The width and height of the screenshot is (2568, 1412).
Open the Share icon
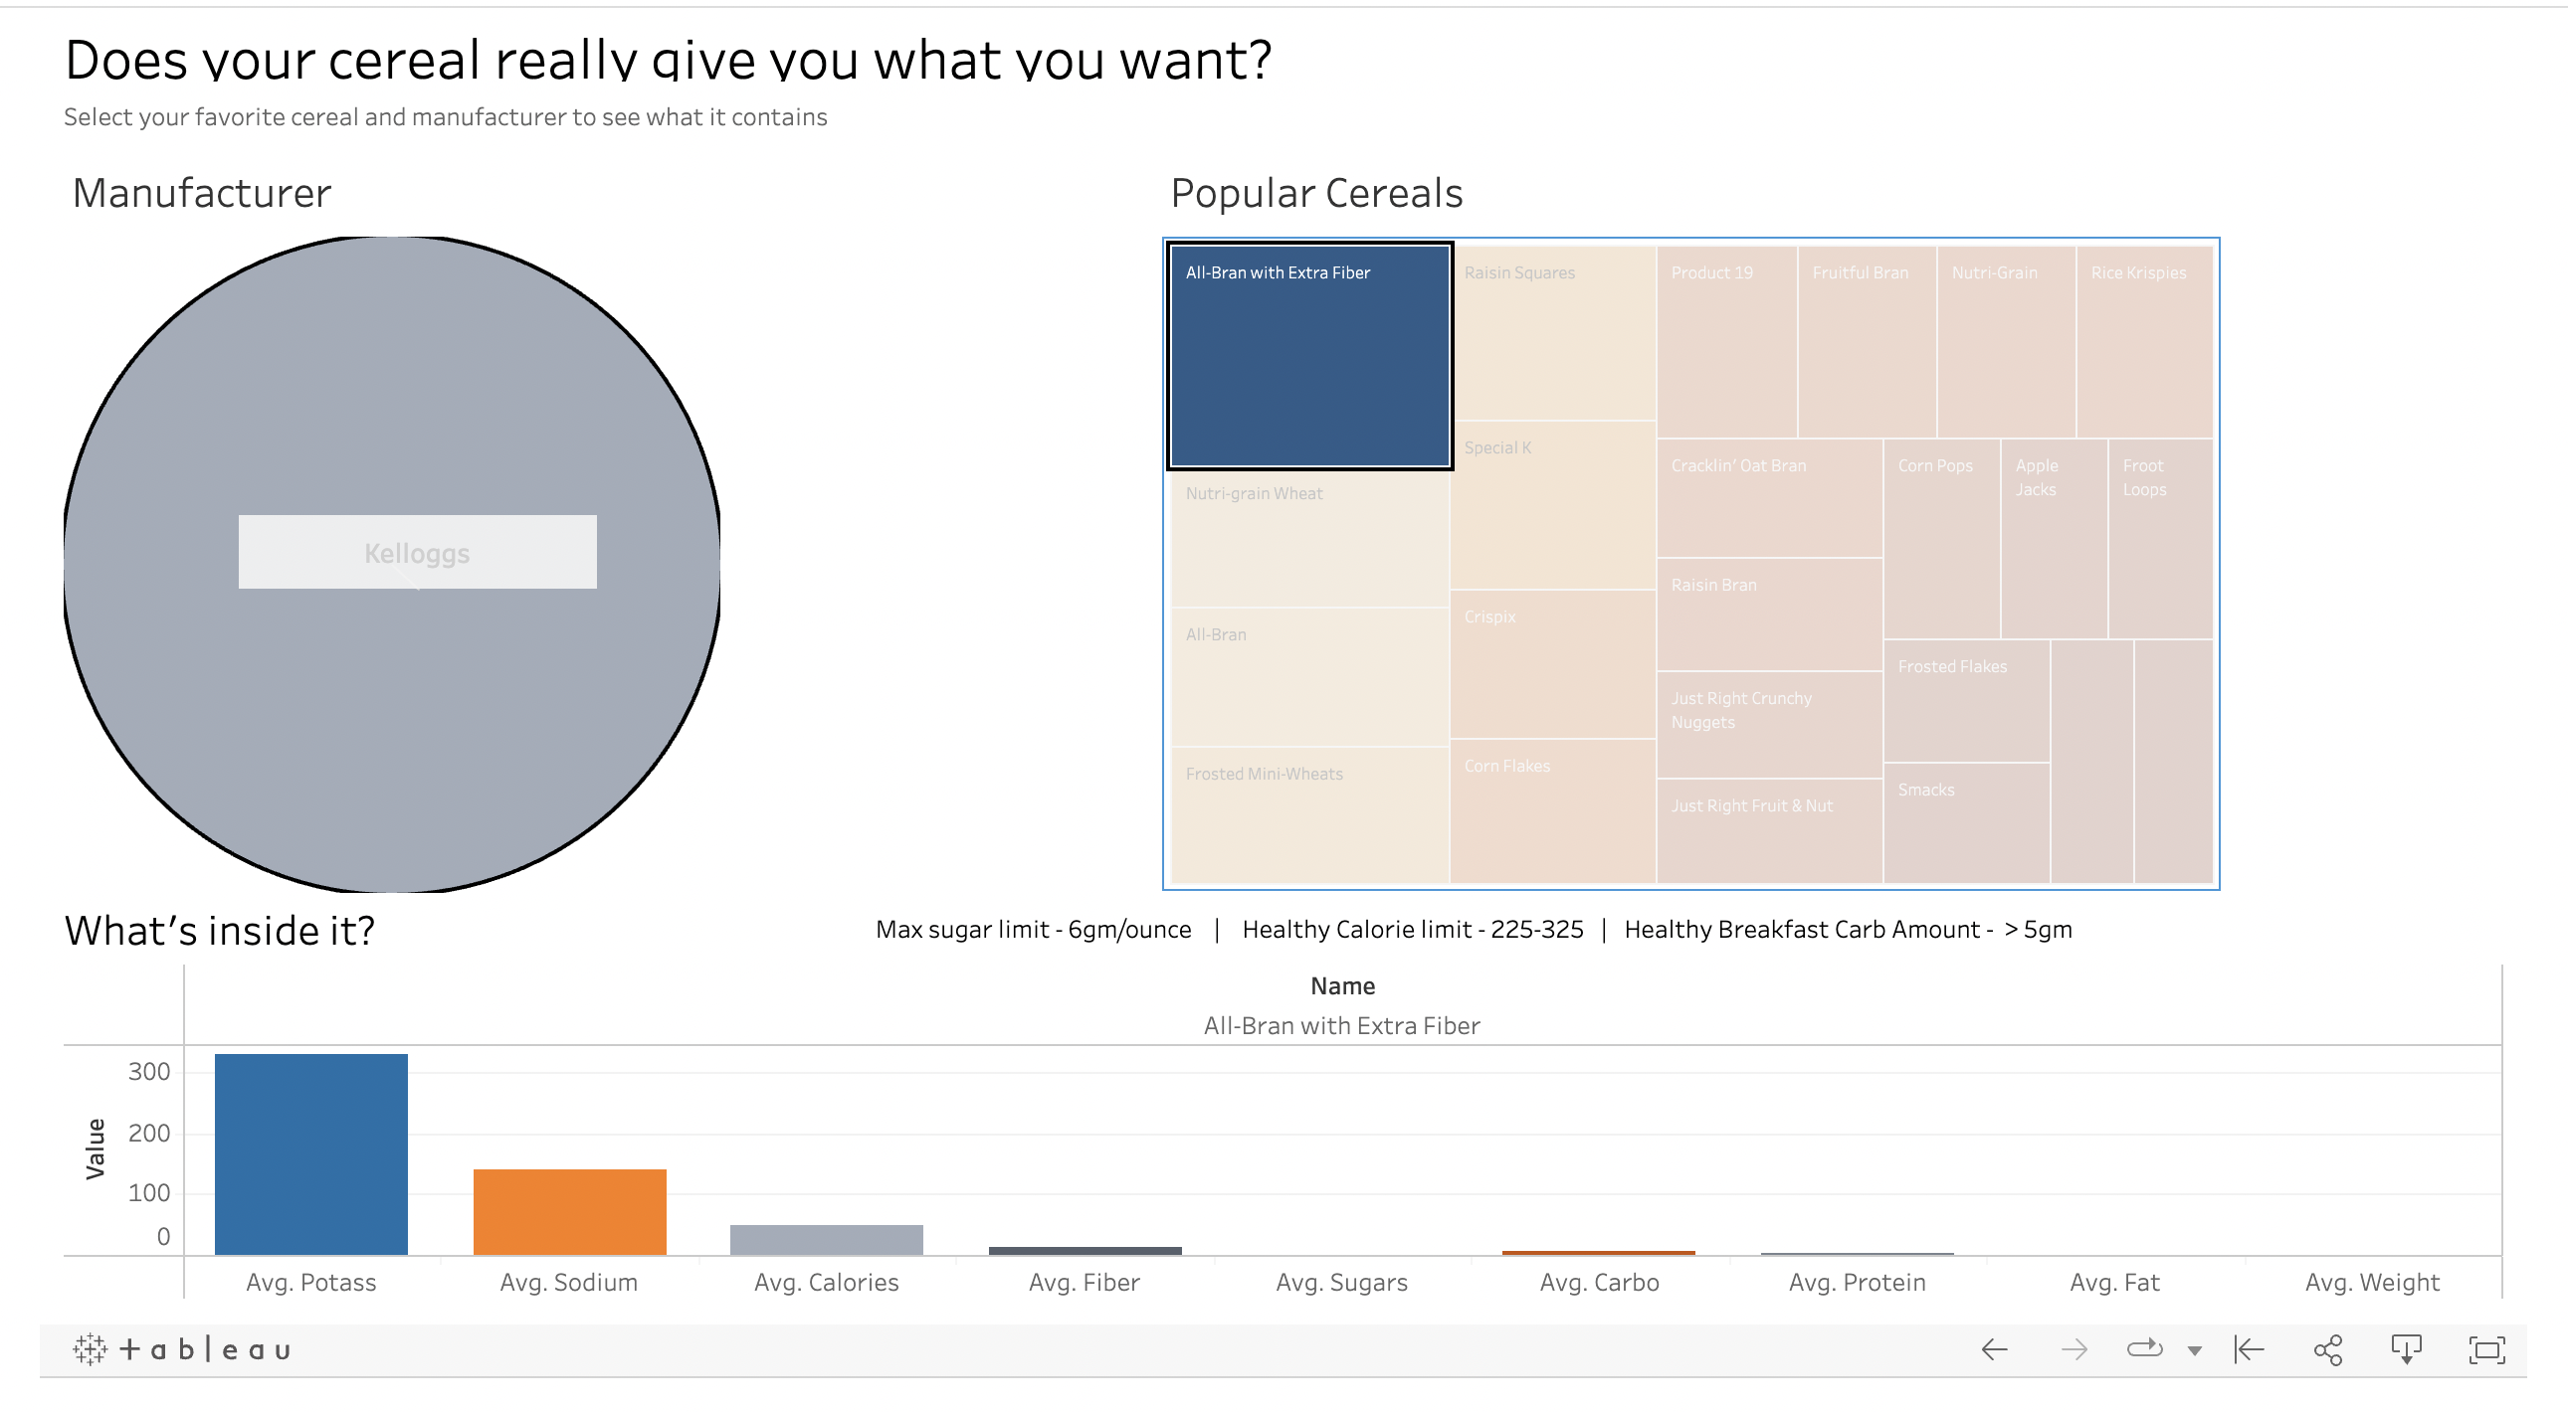2328,1350
